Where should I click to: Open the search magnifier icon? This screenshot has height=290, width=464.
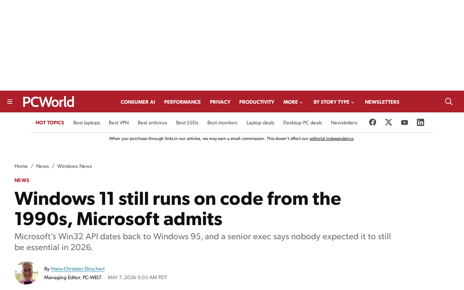(449, 101)
